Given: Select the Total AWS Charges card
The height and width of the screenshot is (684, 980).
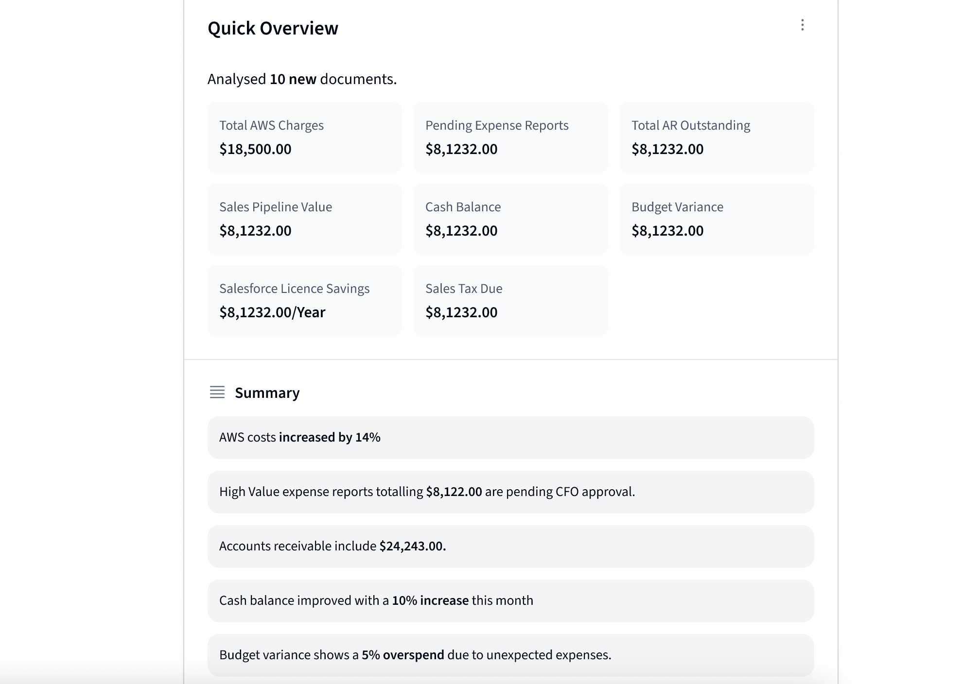Looking at the screenshot, I should (x=305, y=137).
